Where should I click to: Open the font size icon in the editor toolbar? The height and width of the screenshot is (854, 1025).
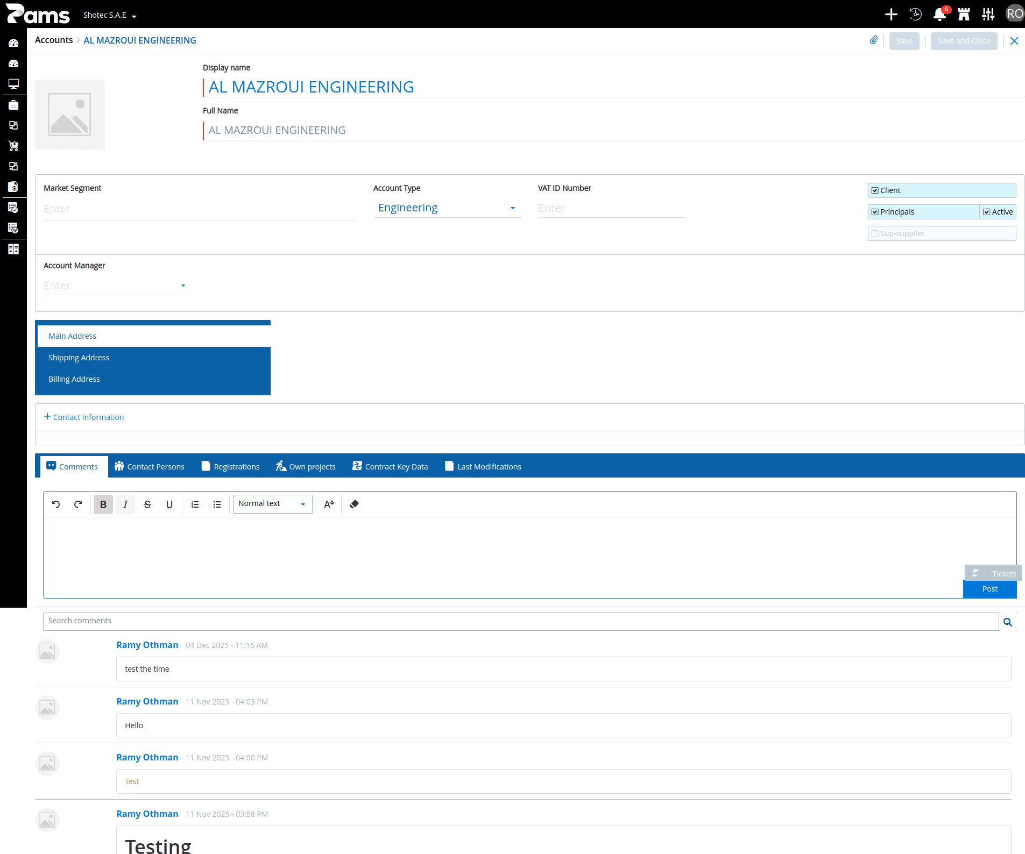[329, 504]
